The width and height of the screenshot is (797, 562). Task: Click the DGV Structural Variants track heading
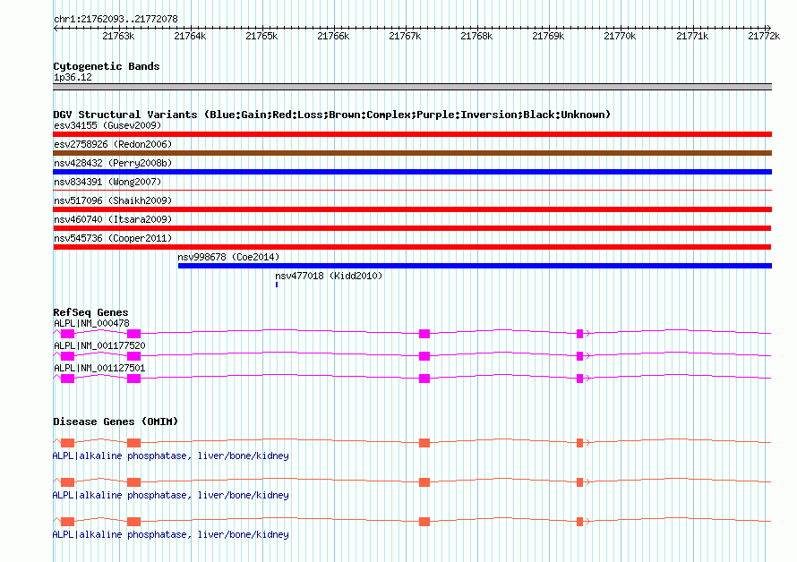[332, 115]
